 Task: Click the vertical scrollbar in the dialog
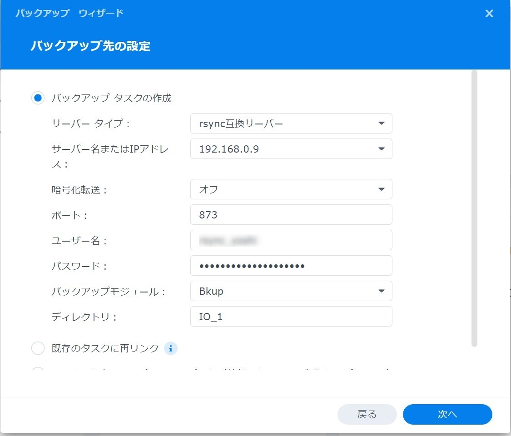point(474,208)
